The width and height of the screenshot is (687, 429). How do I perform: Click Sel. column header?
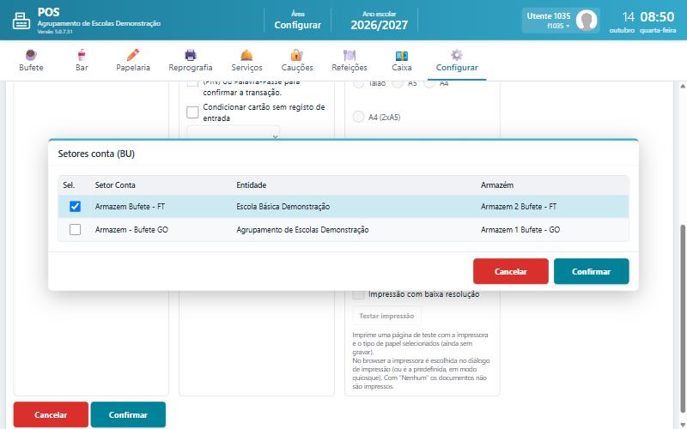(69, 185)
